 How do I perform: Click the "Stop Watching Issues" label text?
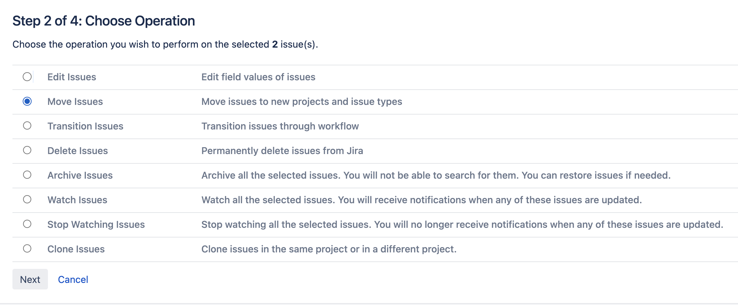tap(96, 225)
